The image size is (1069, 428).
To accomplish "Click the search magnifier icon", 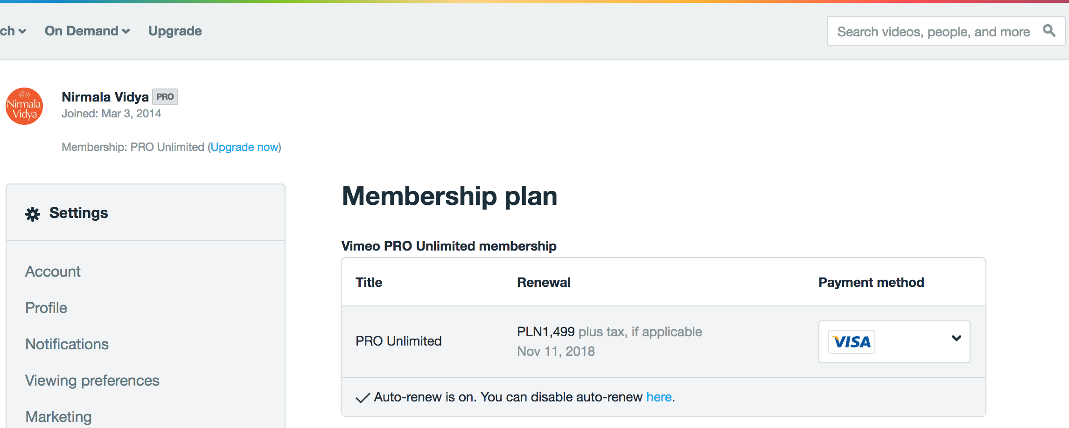I will pyautogui.click(x=1049, y=31).
